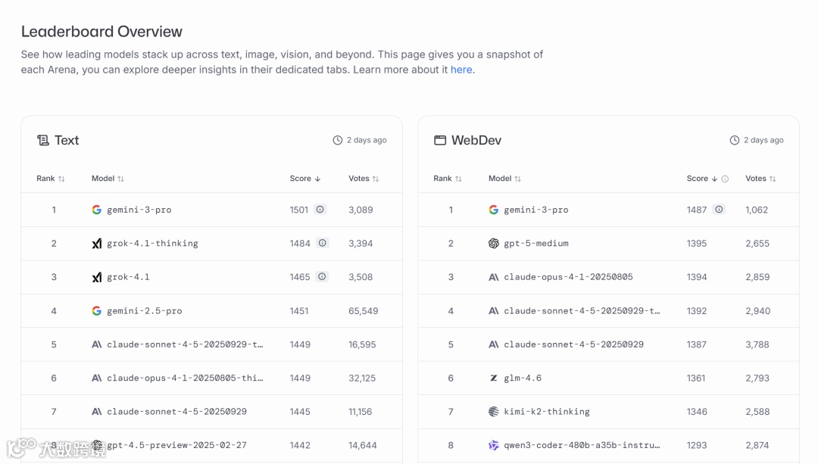
Task: Select gemini-2.5-pro in Text table
Action: pyautogui.click(x=144, y=311)
